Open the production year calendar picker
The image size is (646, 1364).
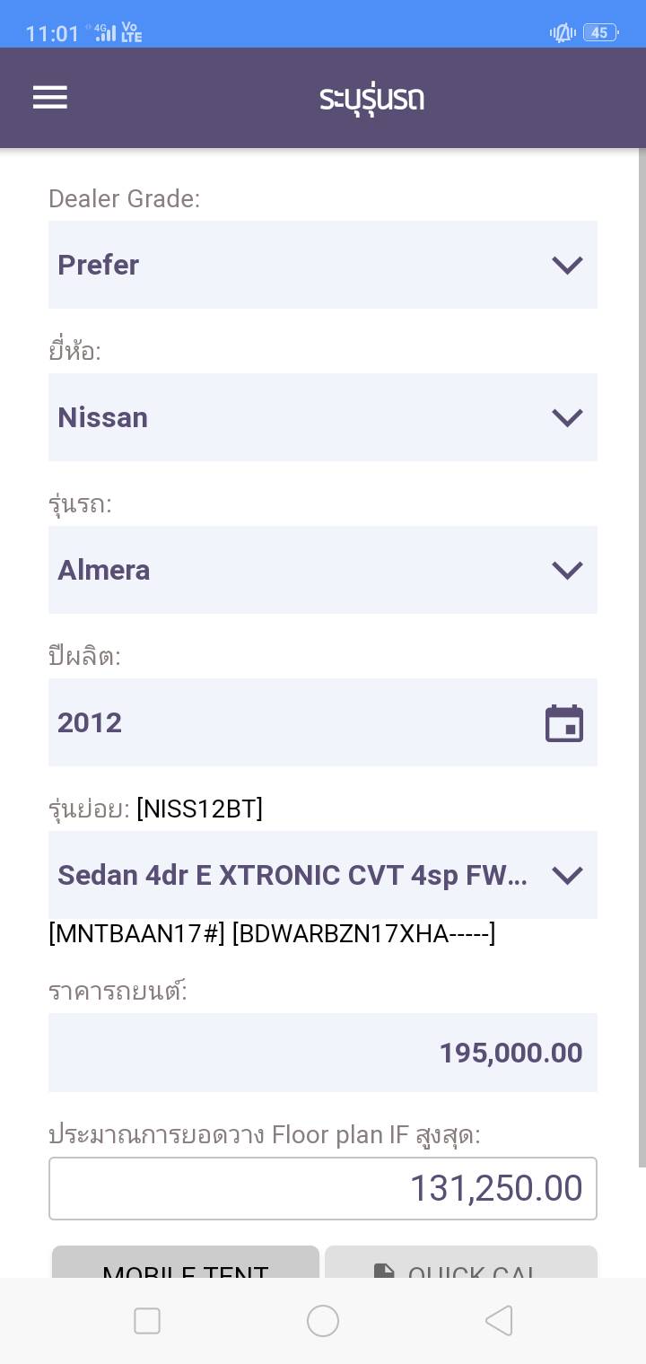564,723
